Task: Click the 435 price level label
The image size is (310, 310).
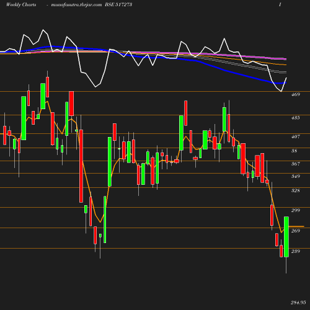Action: (295, 118)
